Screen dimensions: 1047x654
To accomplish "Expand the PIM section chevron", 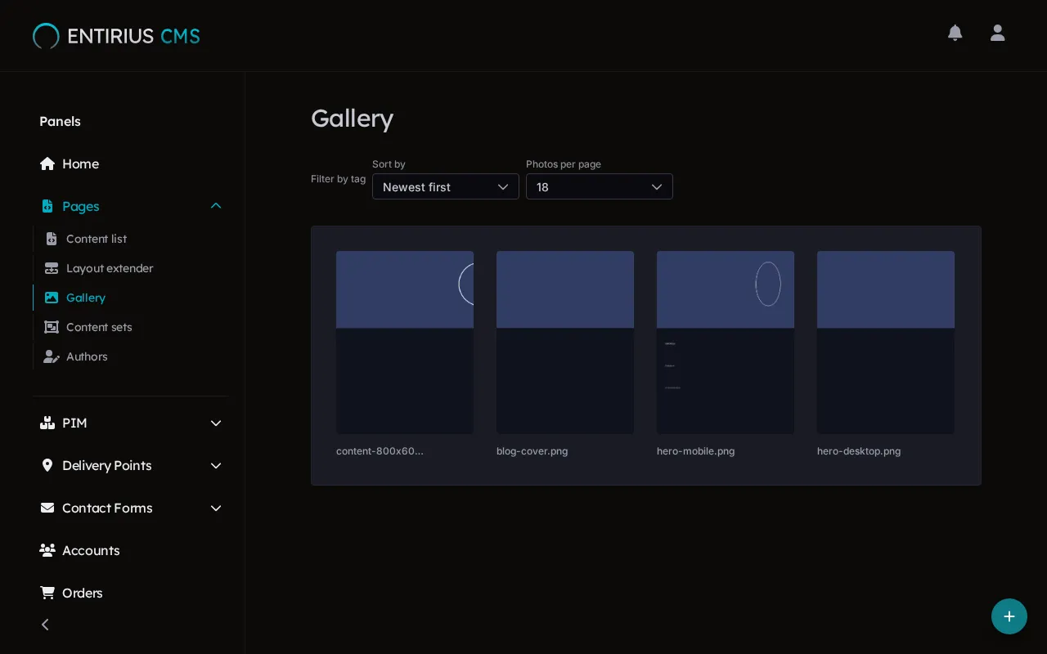I will coord(216,423).
